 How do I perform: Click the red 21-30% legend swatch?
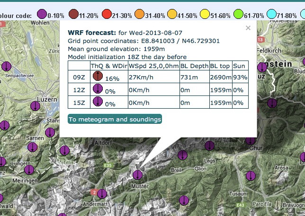[x=107, y=14]
